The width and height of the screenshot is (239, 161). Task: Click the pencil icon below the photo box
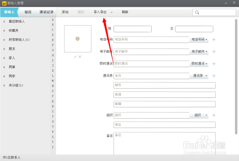[x=75, y=57]
